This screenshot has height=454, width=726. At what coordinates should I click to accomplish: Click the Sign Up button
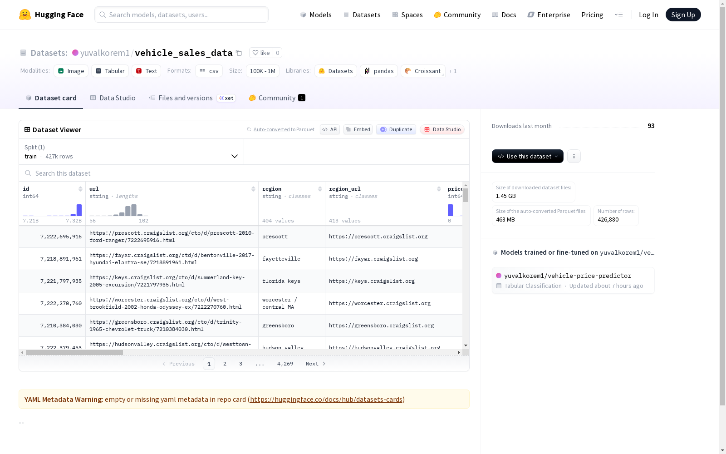[683, 15]
